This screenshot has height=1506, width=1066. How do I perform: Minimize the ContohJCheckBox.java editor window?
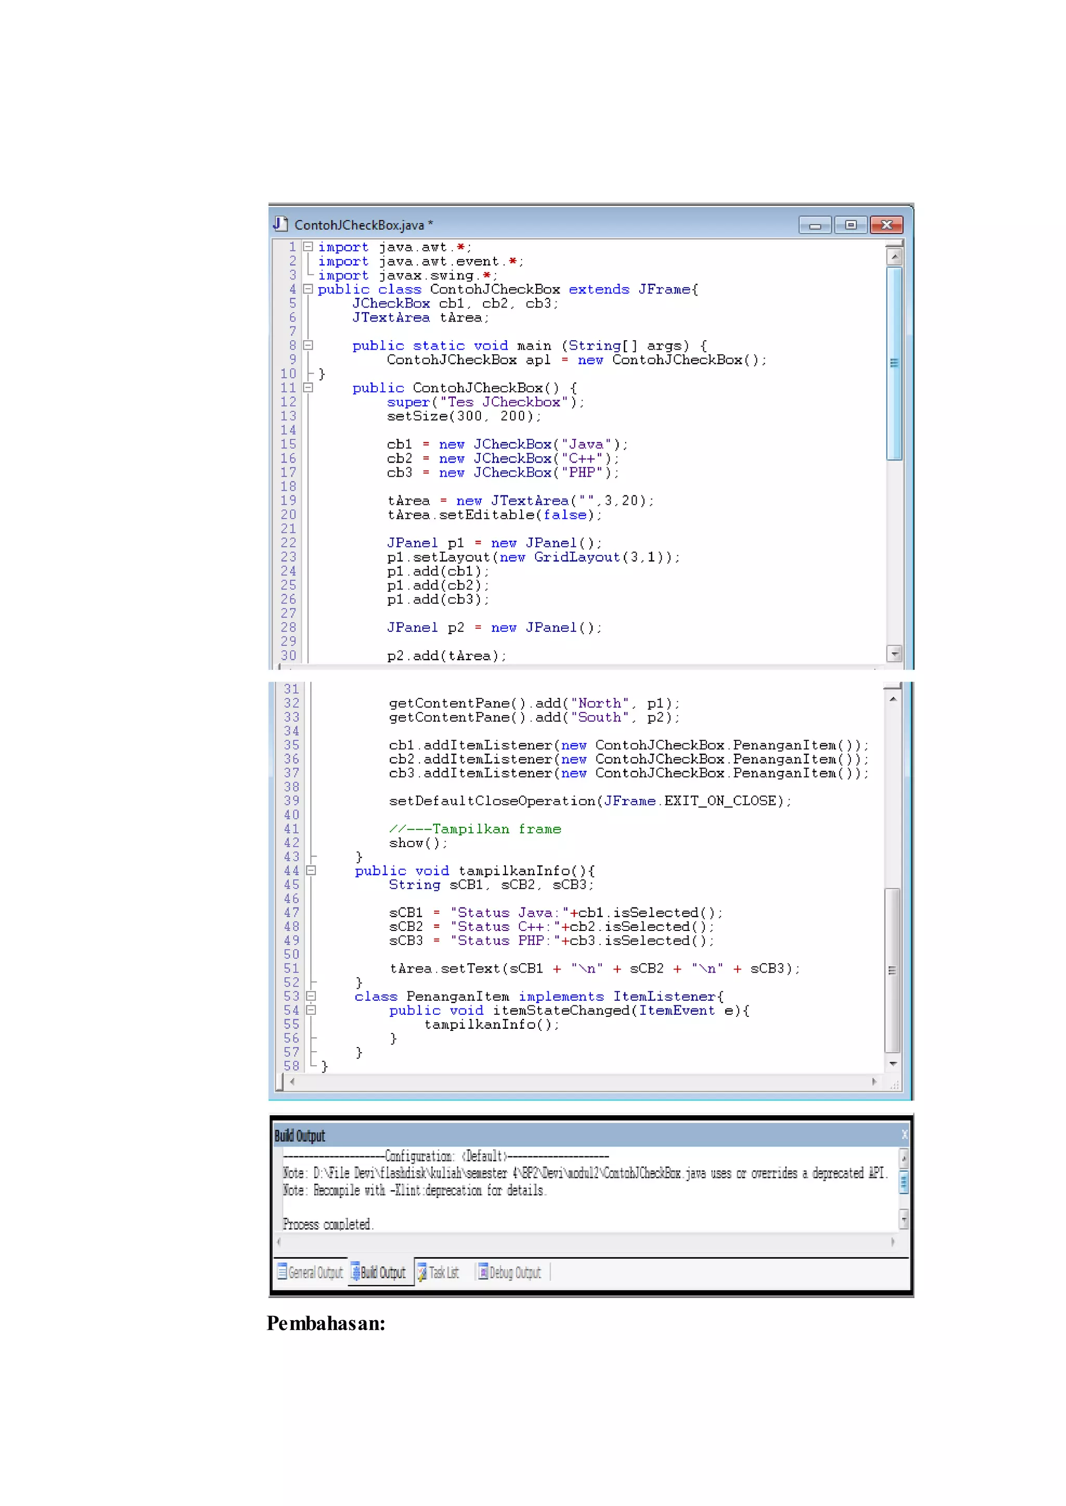(x=815, y=225)
